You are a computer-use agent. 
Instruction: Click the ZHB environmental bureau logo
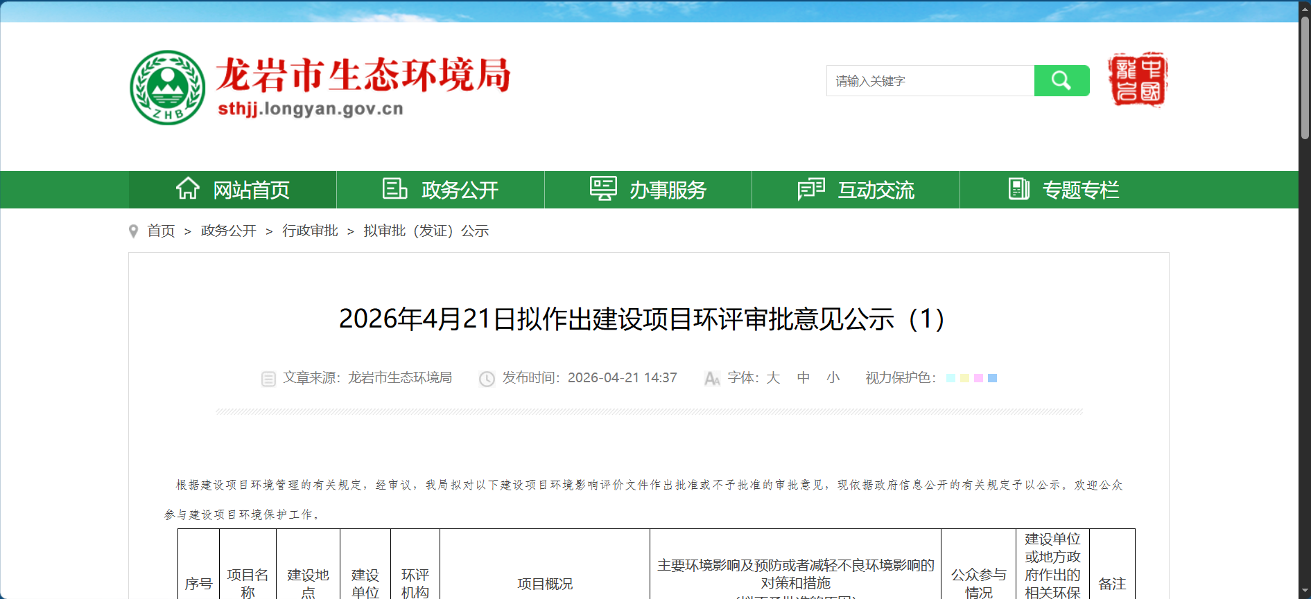[x=168, y=87]
